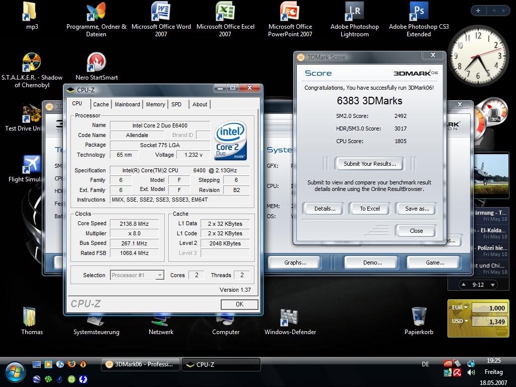Open the feed headline ending 'El-Kaida...'
This screenshot has height=387, width=516.
pos(490,233)
